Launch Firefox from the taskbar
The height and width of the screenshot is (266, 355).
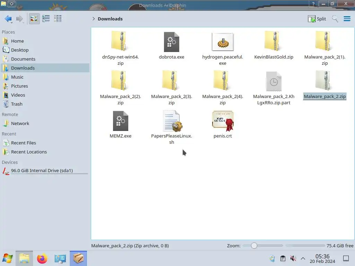tap(42, 258)
